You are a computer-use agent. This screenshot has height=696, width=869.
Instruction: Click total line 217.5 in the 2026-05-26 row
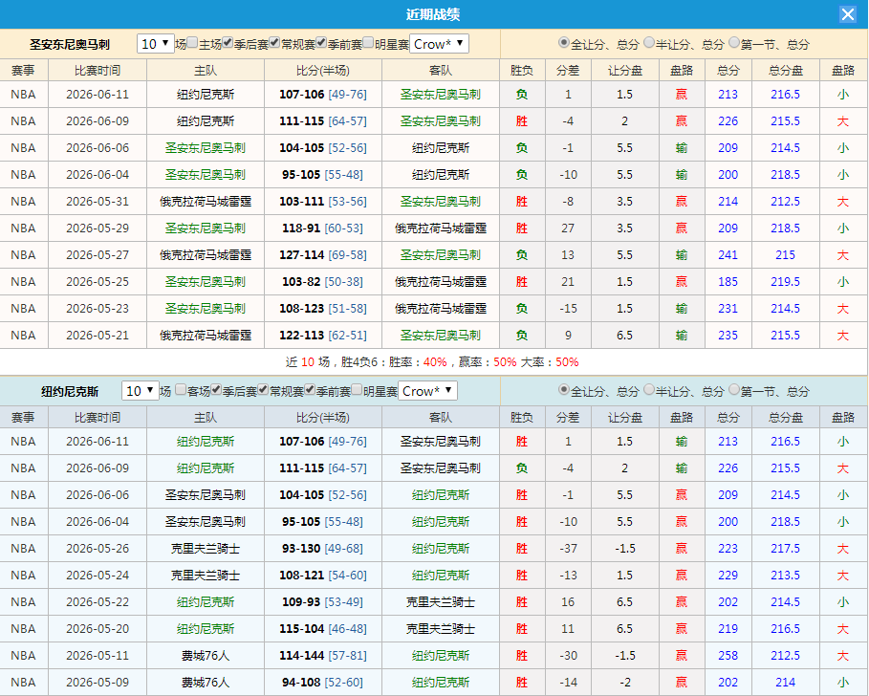coord(785,549)
